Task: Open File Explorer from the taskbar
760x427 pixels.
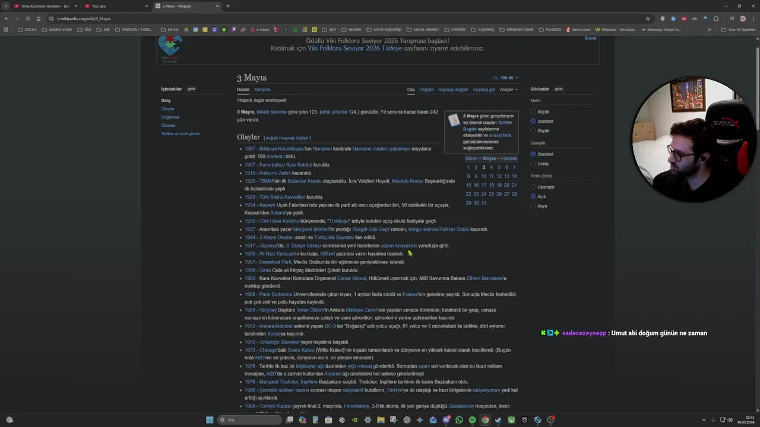Action: (381, 420)
